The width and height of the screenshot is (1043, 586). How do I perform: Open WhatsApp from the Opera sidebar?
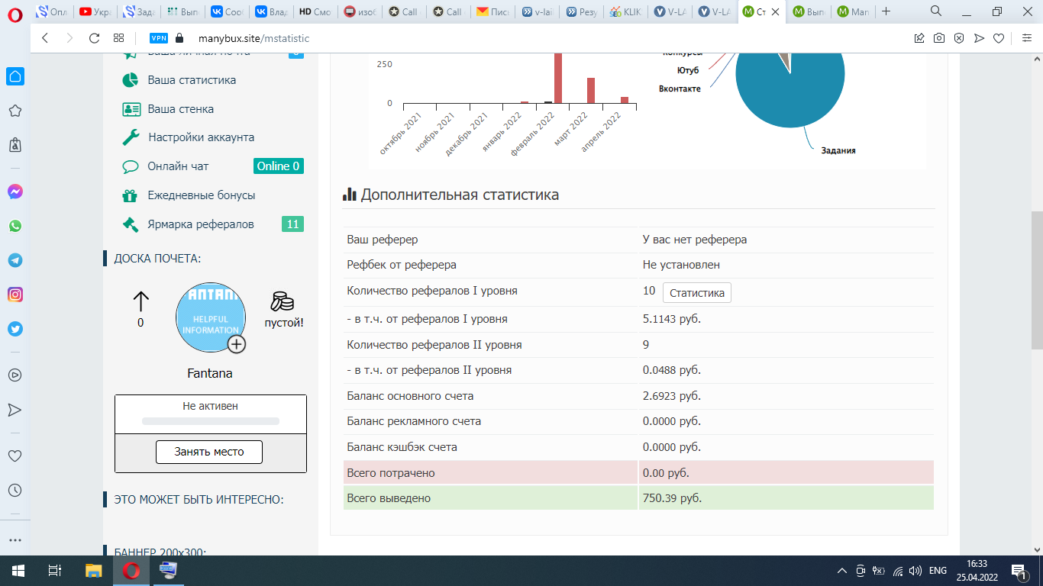(x=15, y=227)
